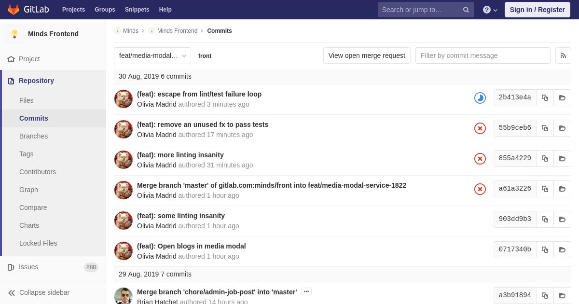Open Charts in the sidebar
579x304 pixels.
[x=29, y=225]
